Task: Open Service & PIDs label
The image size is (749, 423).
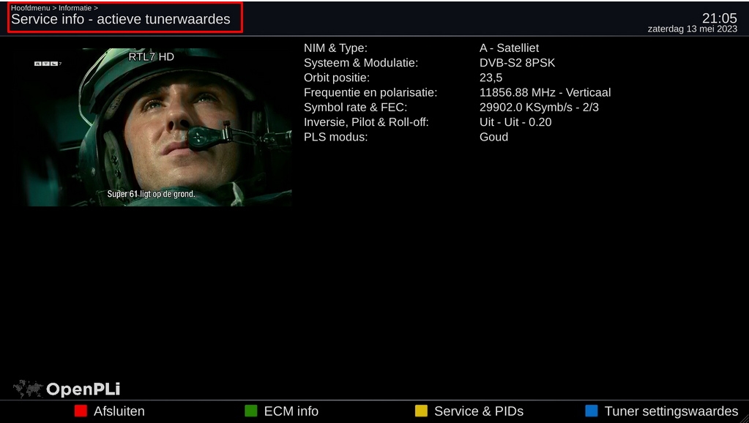Action: [x=479, y=411]
